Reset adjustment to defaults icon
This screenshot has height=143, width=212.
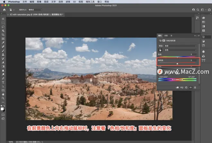click(186, 88)
